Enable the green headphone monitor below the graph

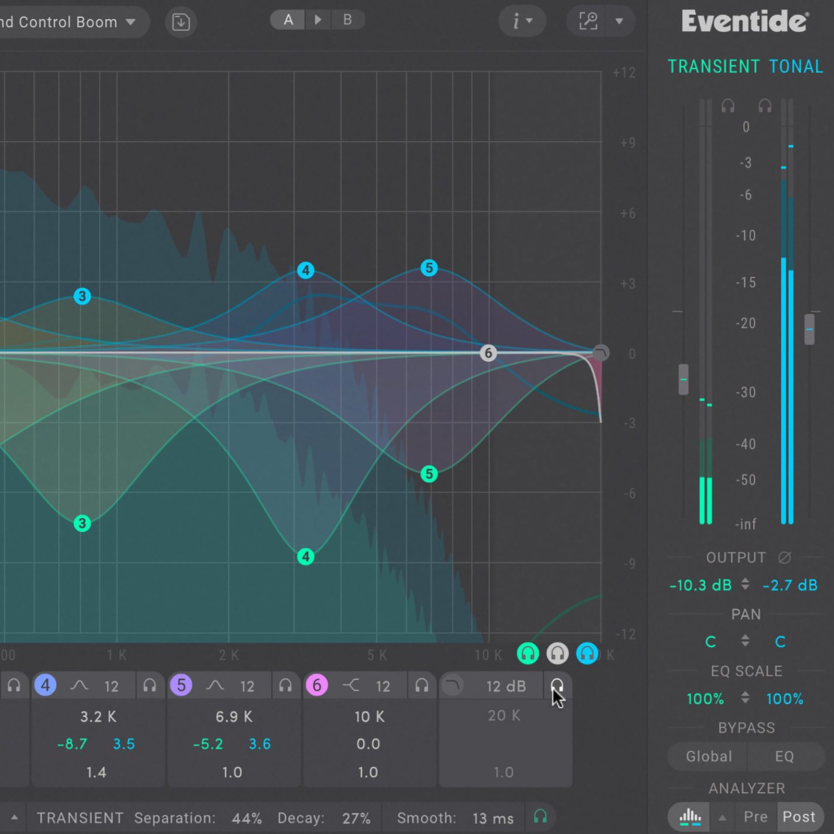(x=528, y=654)
